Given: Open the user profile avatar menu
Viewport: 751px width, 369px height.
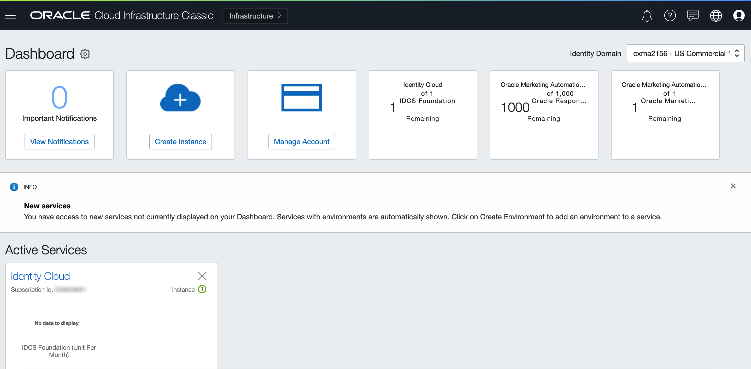Looking at the screenshot, I should tap(738, 15).
